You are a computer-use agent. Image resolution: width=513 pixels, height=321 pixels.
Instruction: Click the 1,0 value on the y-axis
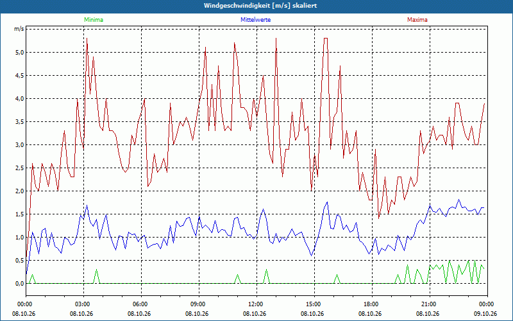[x=20, y=237]
